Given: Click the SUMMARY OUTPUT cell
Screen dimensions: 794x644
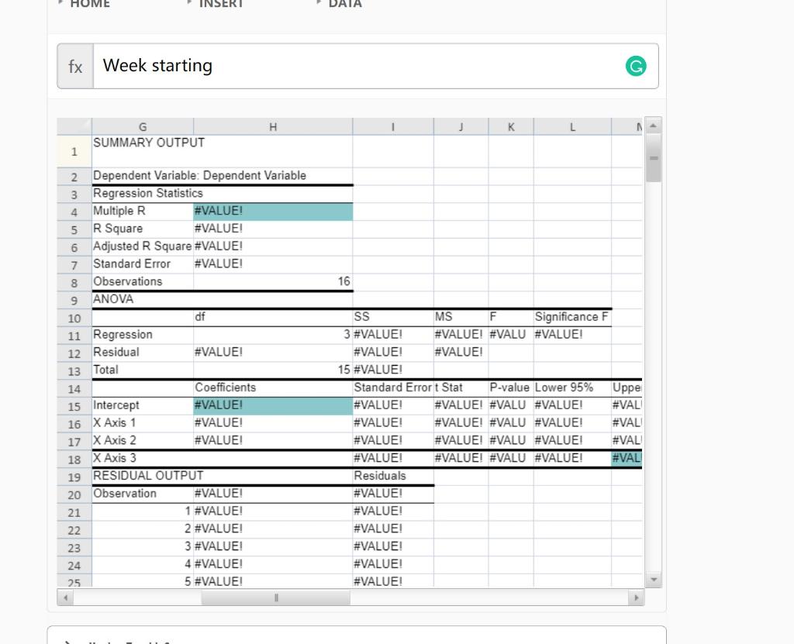Looking at the screenshot, I should coord(143,151).
